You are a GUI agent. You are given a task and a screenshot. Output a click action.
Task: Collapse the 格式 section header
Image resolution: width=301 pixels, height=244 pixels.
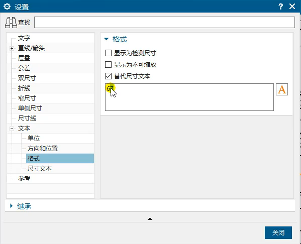pos(106,39)
